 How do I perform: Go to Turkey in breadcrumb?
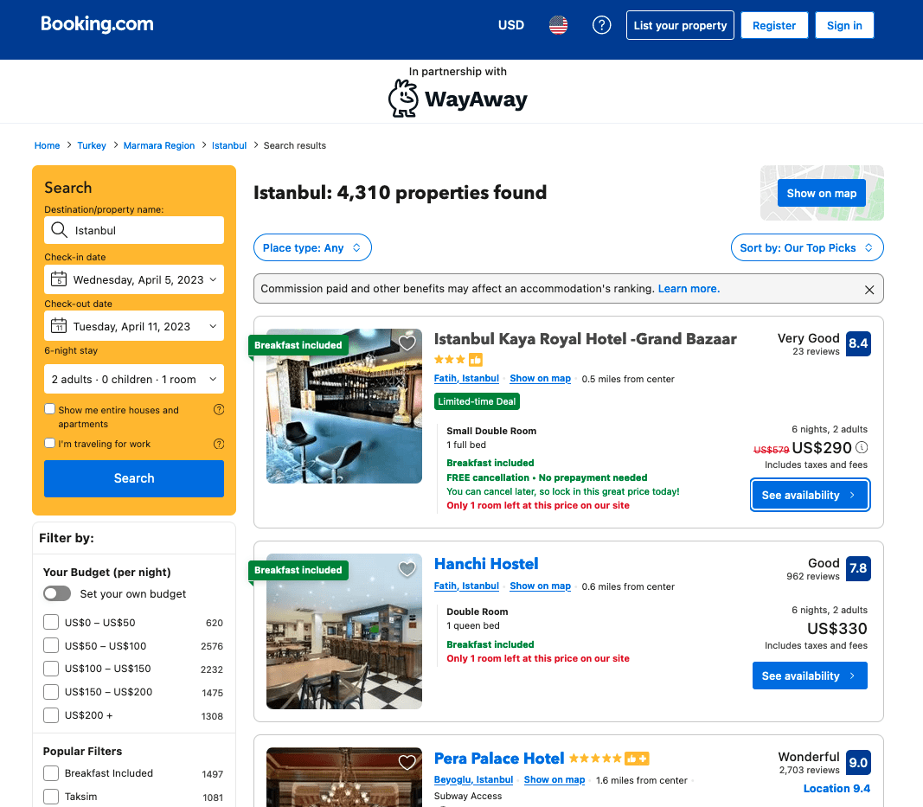[92, 145]
